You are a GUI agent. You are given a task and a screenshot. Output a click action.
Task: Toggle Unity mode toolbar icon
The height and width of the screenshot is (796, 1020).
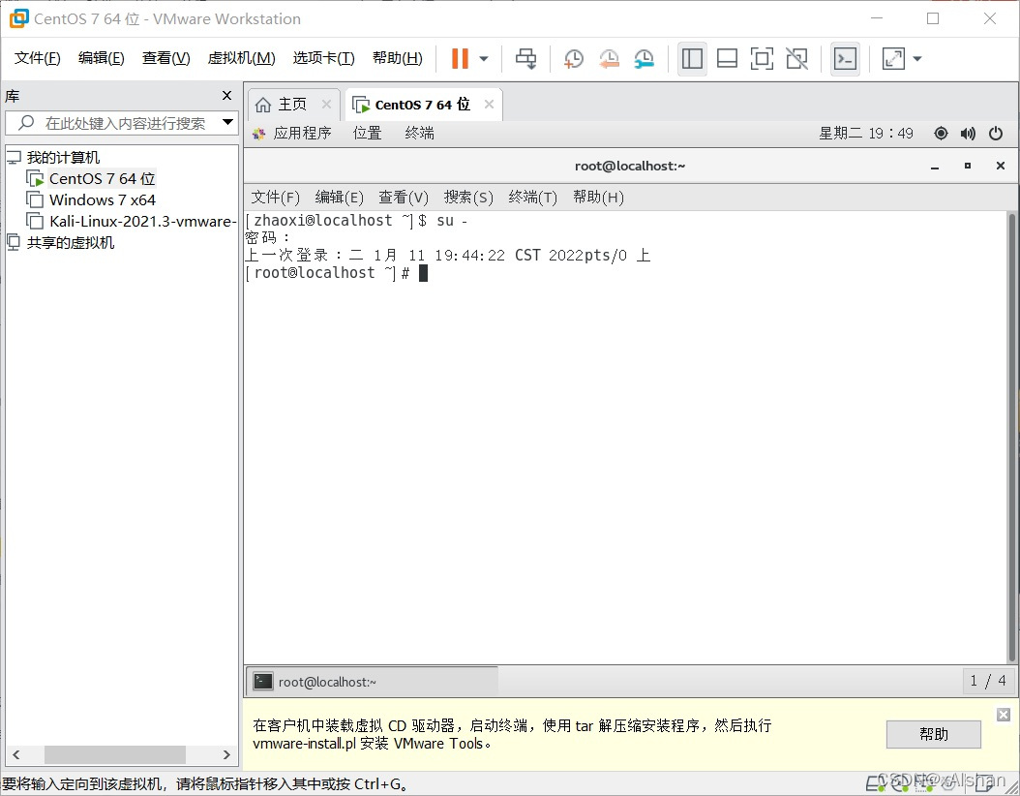point(796,58)
